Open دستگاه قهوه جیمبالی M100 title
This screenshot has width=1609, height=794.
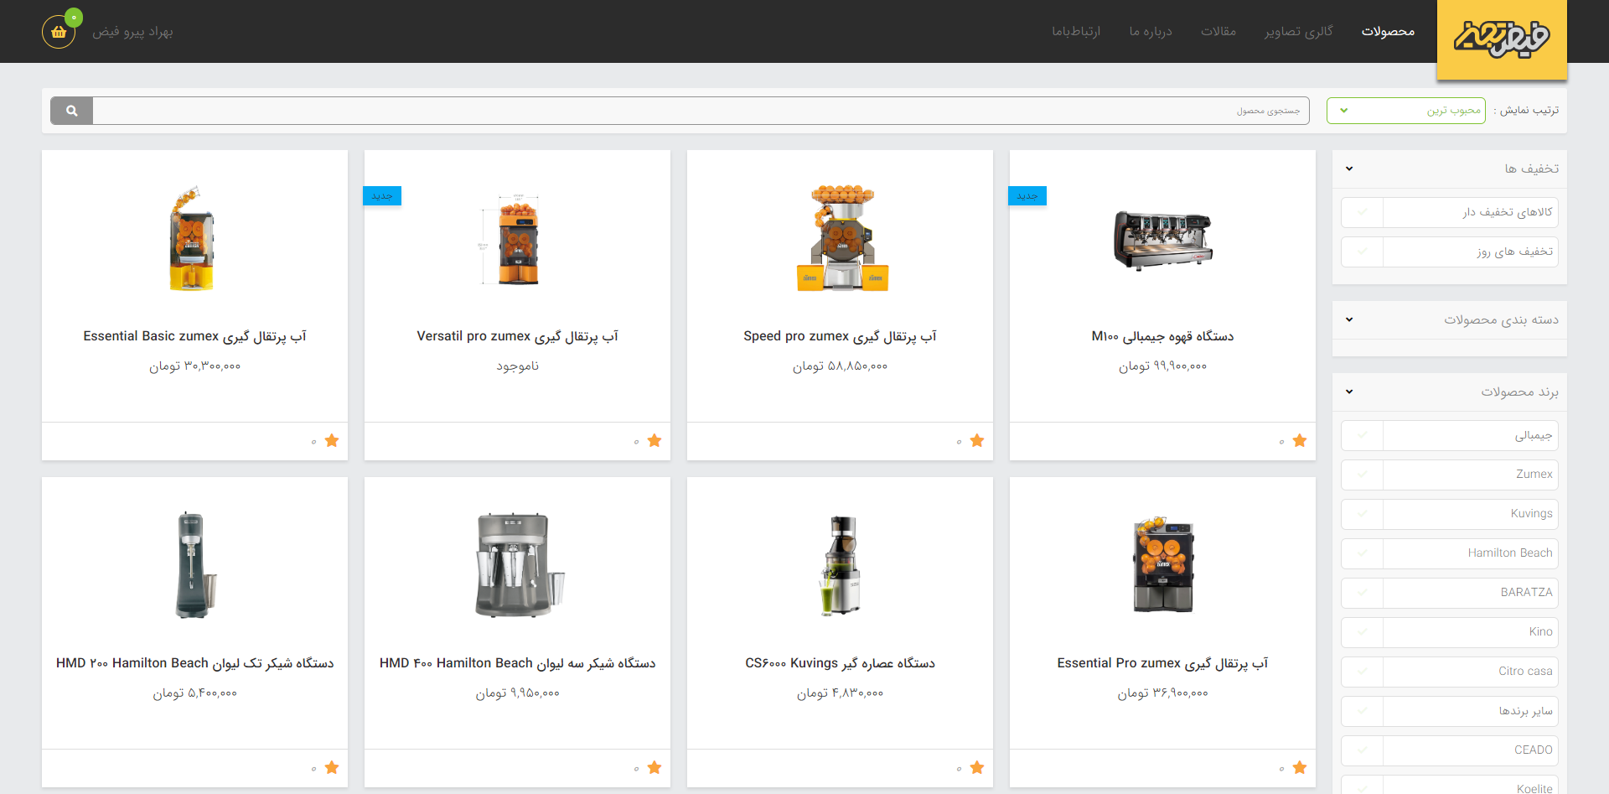[x=1162, y=336]
